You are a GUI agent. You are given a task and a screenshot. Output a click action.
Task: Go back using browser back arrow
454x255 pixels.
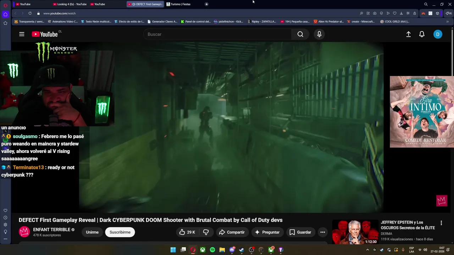click(15, 13)
